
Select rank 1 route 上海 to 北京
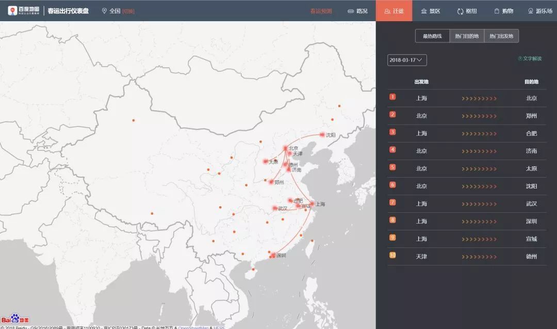tap(467, 98)
